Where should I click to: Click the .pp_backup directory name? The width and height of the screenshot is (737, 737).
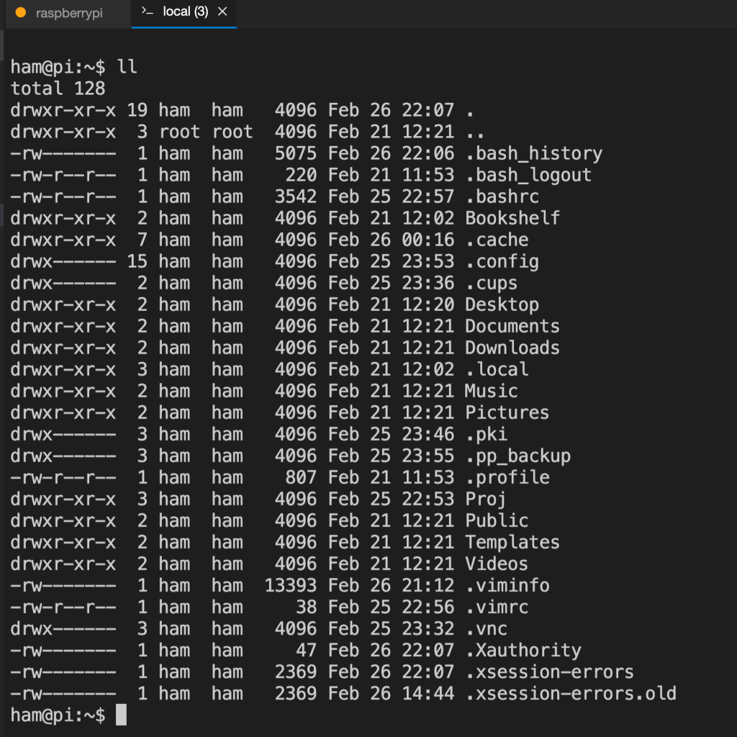click(x=518, y=456)
